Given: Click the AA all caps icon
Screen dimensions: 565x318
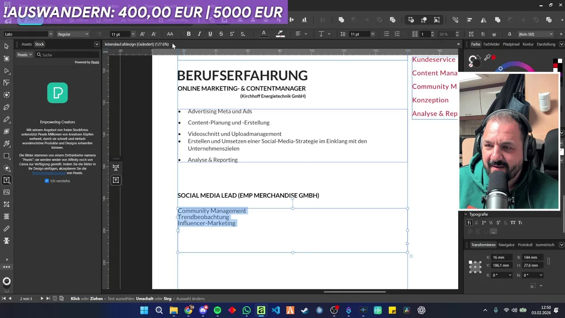Looking at the screenshot, I should pyautogui.click(x=170, y=34).
